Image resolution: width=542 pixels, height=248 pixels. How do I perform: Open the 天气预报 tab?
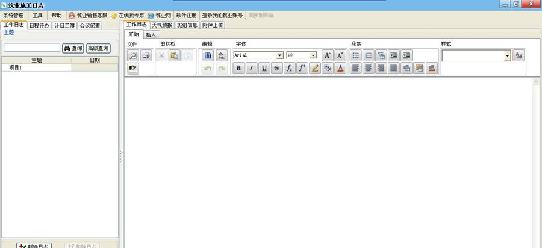[162, 25]
